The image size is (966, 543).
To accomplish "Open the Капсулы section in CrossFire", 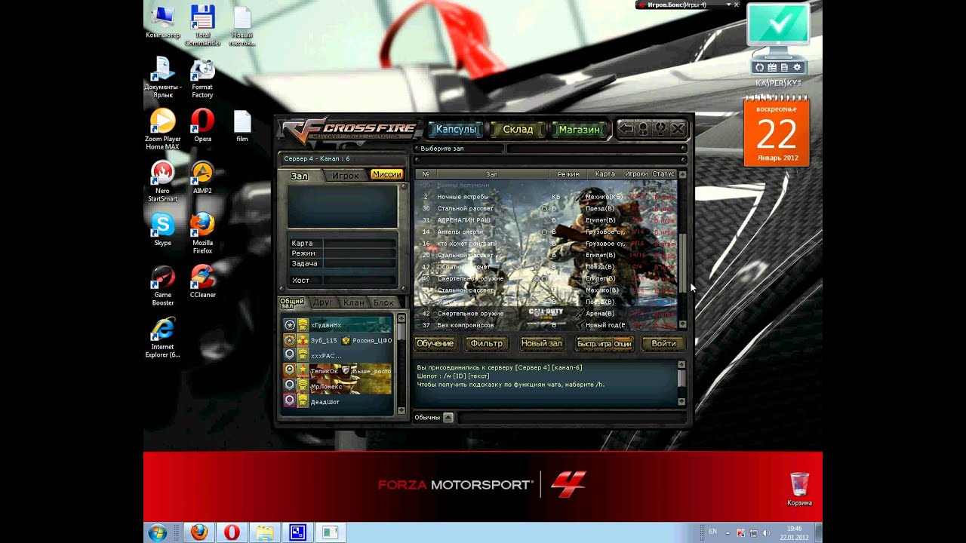I will pos(457,130).
